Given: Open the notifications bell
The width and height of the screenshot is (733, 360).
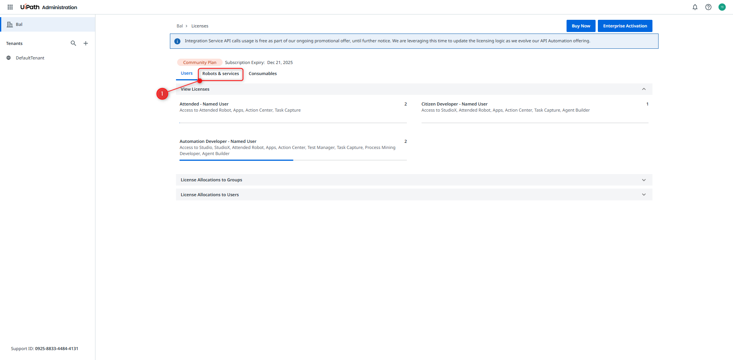Looking at the screenshot, I should click(x=695, y=7).
